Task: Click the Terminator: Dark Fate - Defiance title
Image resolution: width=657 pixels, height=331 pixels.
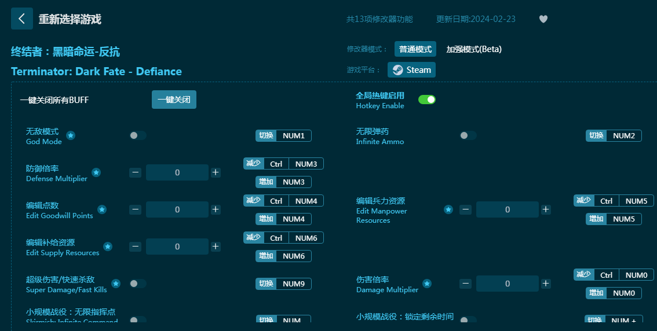Action: tap(96, 72)
